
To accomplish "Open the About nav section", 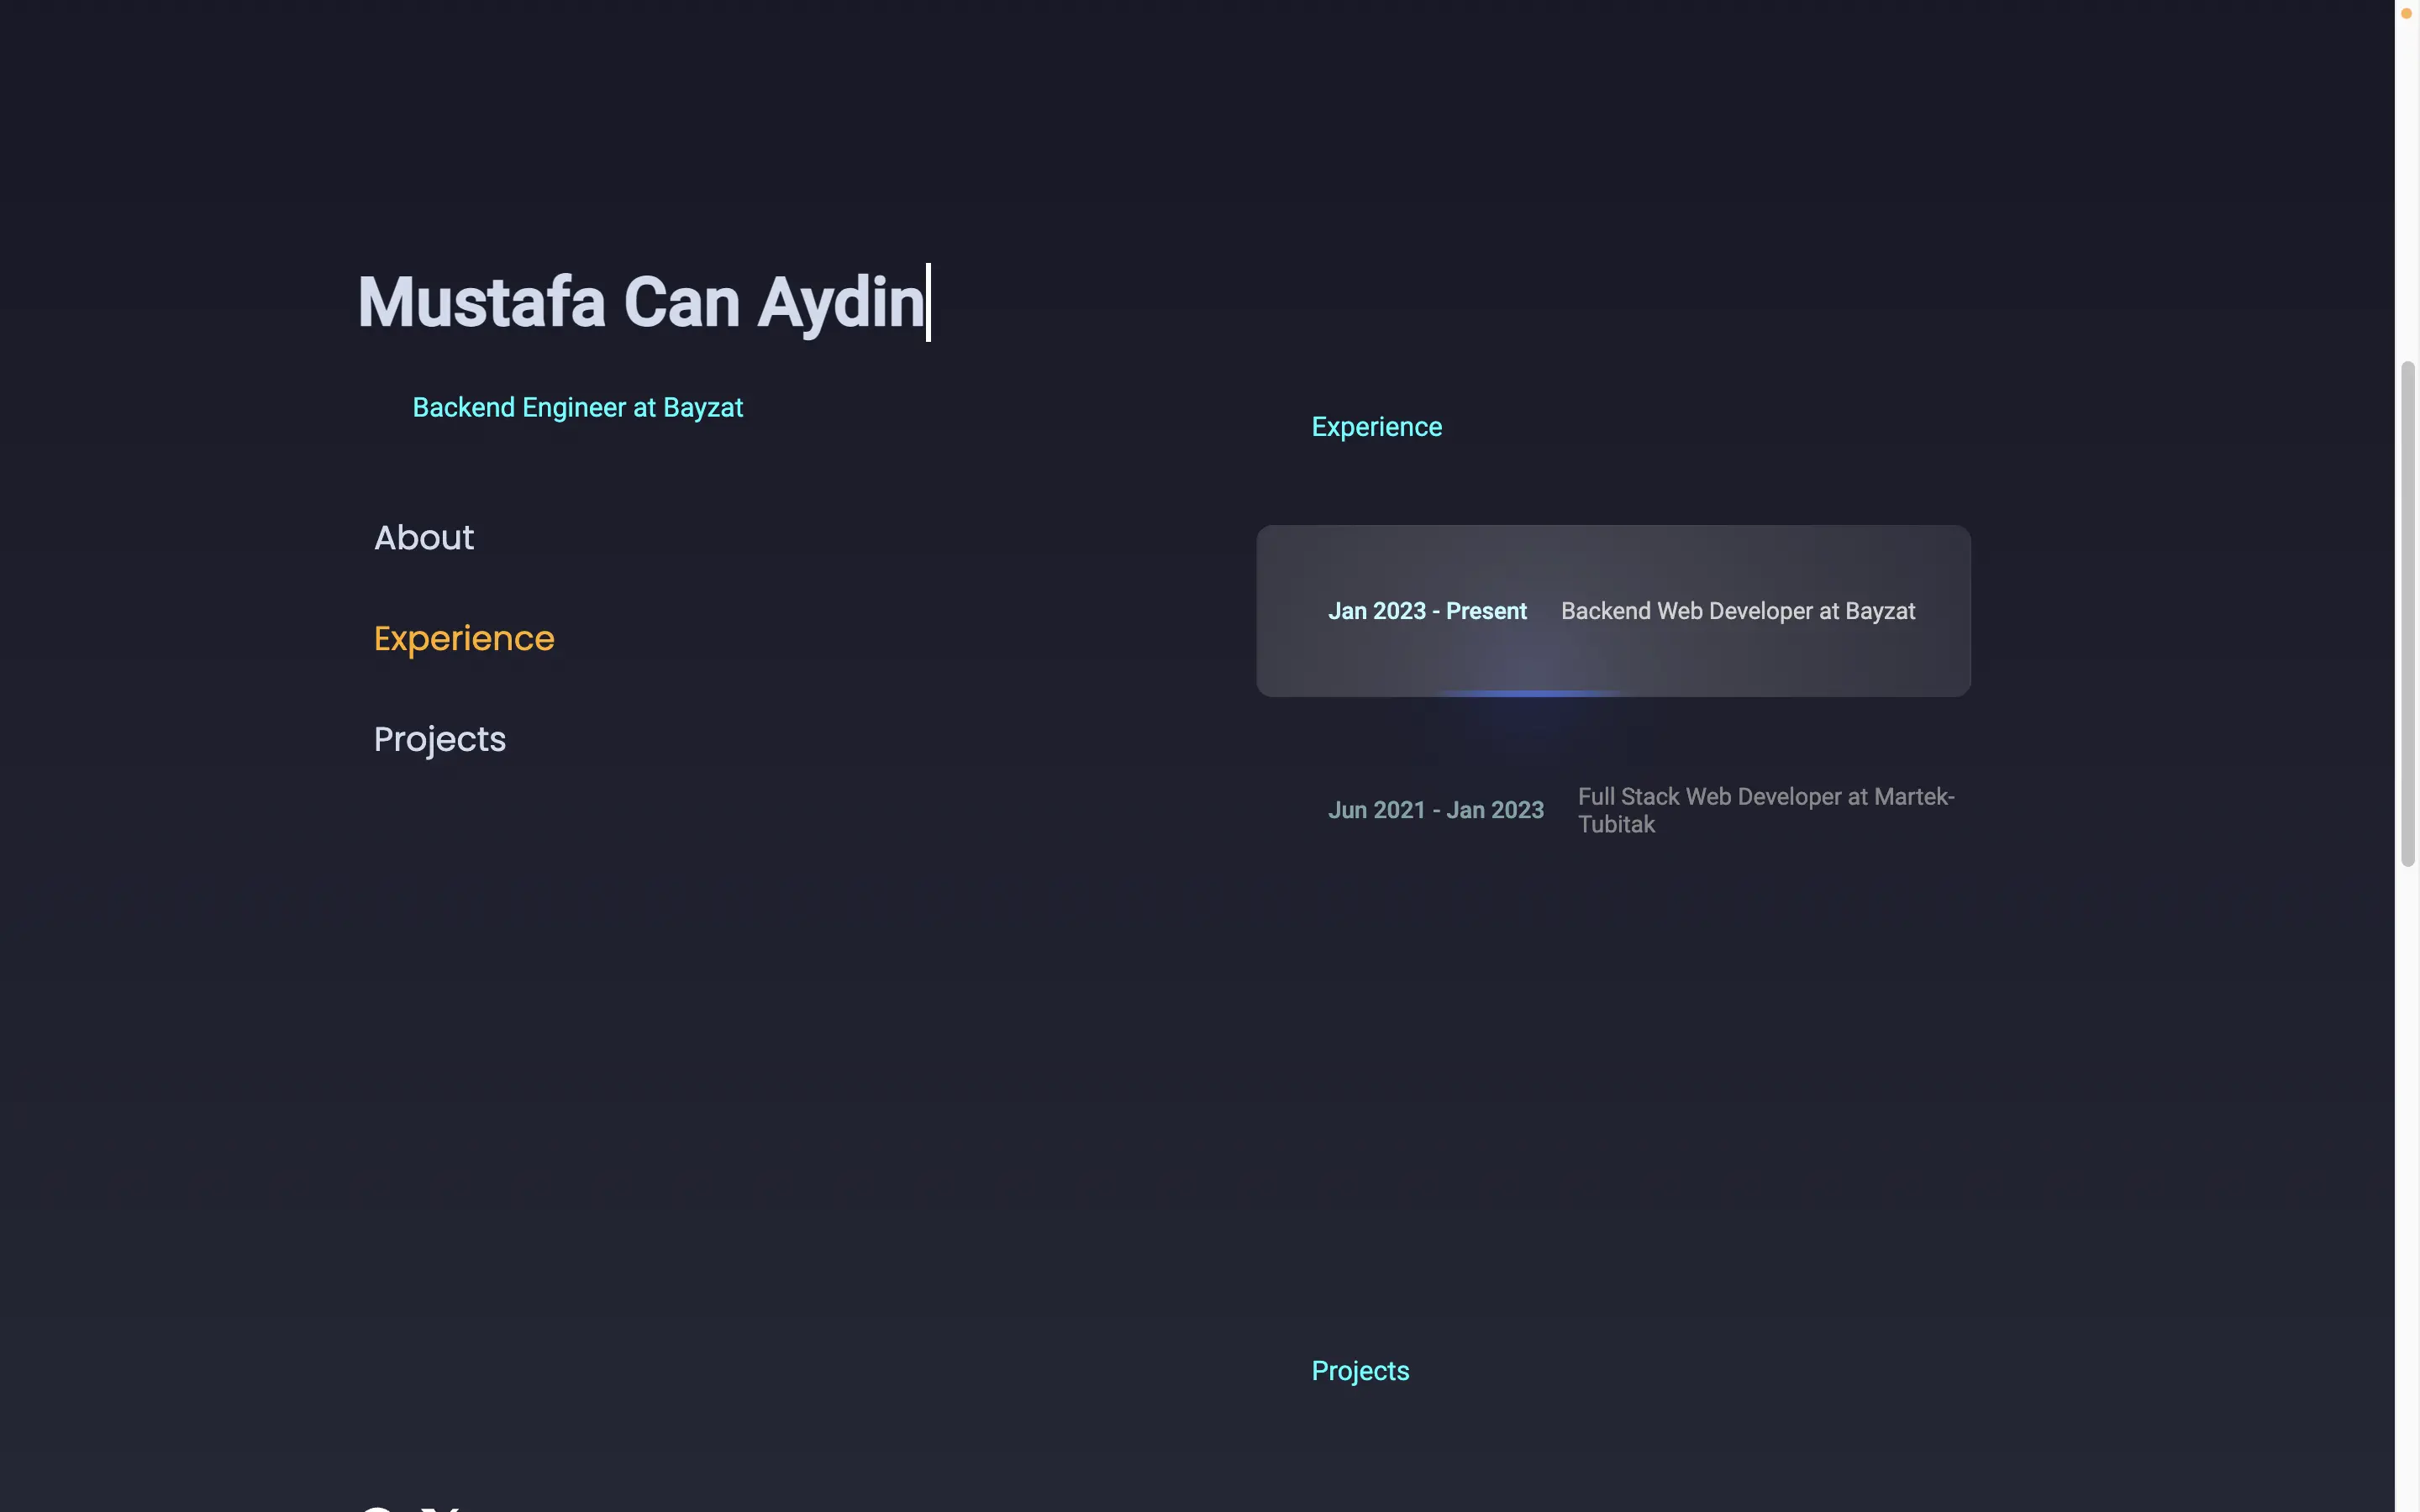I will (424, 538).
